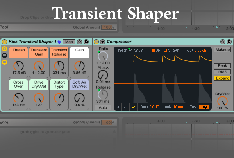
Task: Toggle the GR display checkbox
Action: click(153, 51)
